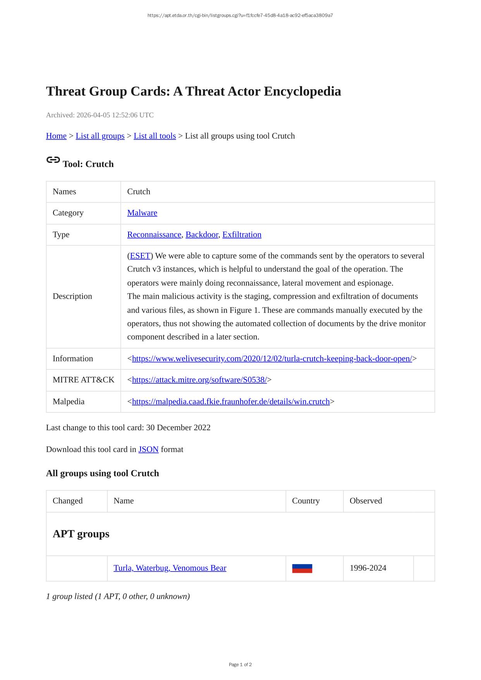The width and height of the screenshot is (481, 680).
Task: Click the chain link icon beside Tool: Crutch
Action: [53, 160]
